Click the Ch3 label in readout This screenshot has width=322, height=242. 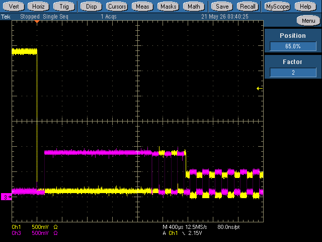pyautogui.click(x=16, y=233)
